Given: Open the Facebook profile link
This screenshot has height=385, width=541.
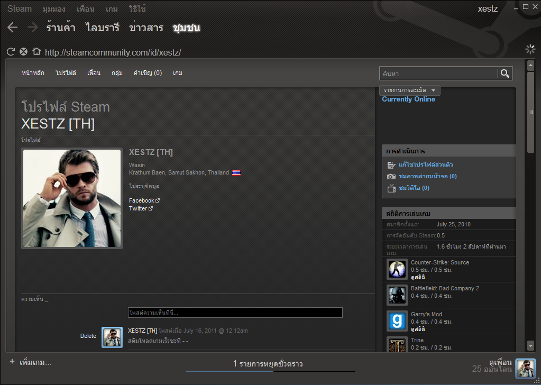Looking at the screenshot, I should click(141, 200).
